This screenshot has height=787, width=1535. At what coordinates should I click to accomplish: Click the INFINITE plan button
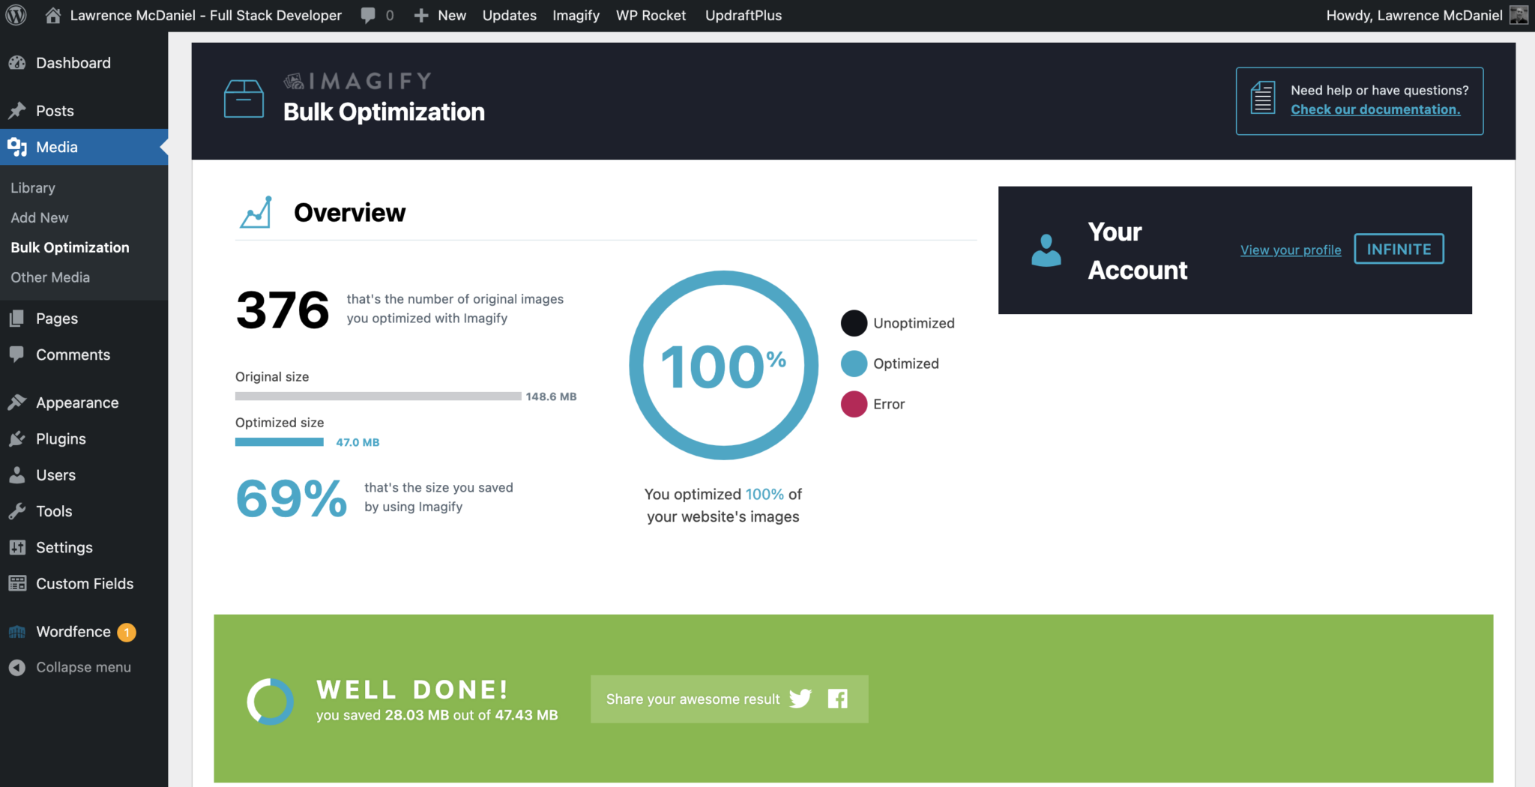point(1399,249)
